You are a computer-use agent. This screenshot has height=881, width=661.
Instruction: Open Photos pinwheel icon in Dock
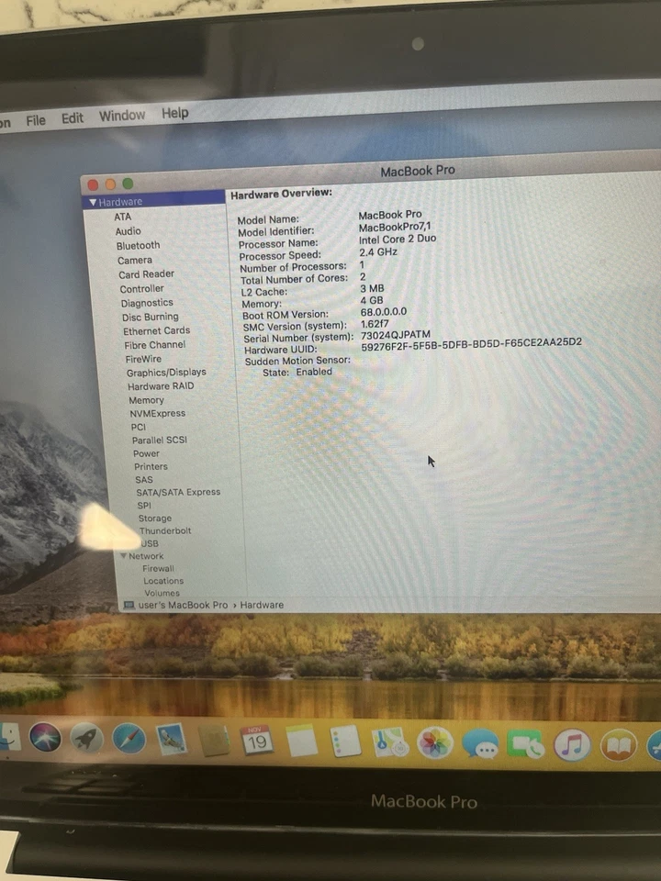pos(434,742)
